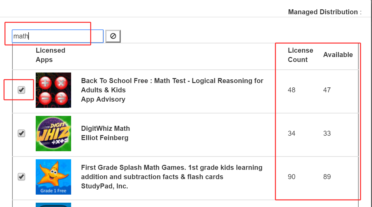Click the License Count column header
This screenshot has height=207, width=372.
point(300,55)
